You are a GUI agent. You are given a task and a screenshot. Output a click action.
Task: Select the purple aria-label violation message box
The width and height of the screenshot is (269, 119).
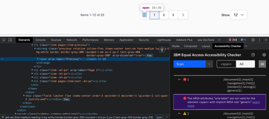click(x=219, y=102)
